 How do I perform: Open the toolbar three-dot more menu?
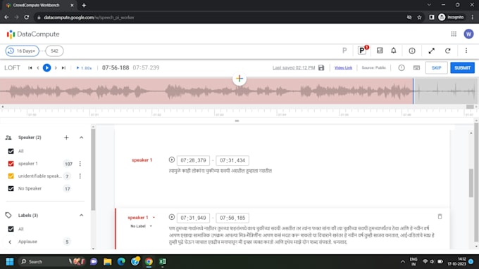point(466,51)
